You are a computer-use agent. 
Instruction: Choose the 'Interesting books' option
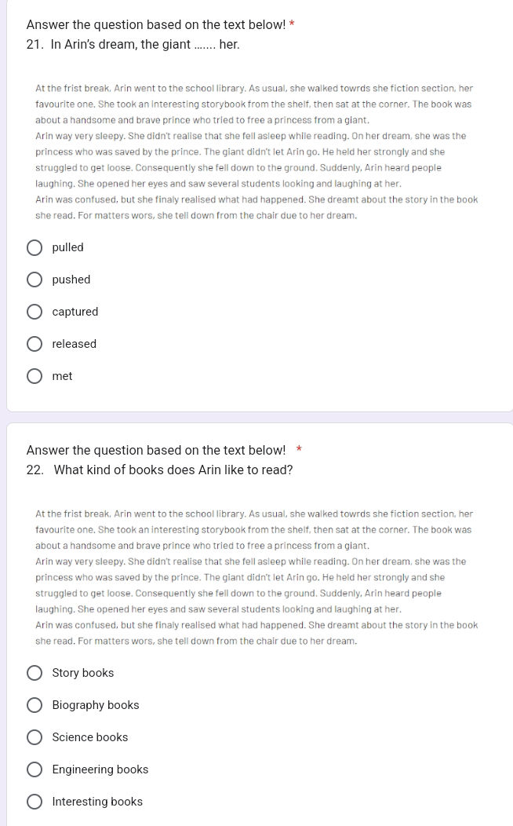coord(35,802)
